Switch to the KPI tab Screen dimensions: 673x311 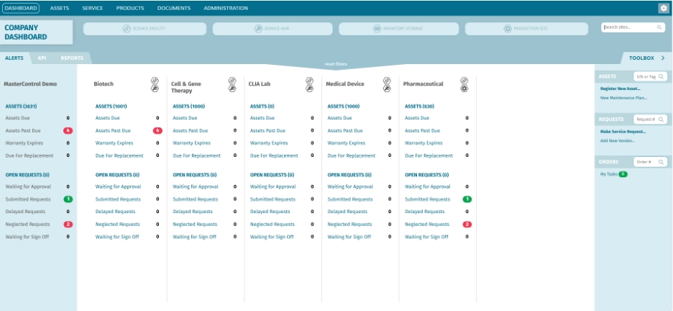pos(42,58)
